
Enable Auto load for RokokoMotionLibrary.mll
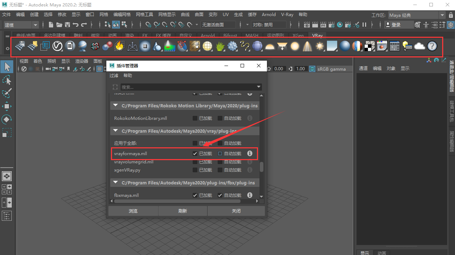click(x=220, y=118)
